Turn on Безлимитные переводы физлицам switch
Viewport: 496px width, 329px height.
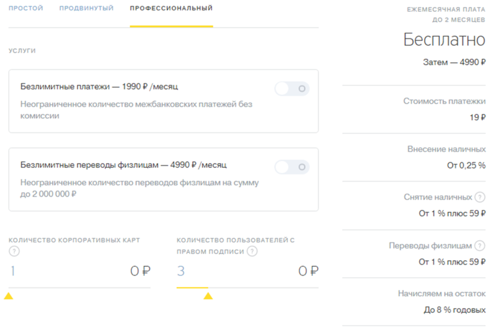click(291, 167)
